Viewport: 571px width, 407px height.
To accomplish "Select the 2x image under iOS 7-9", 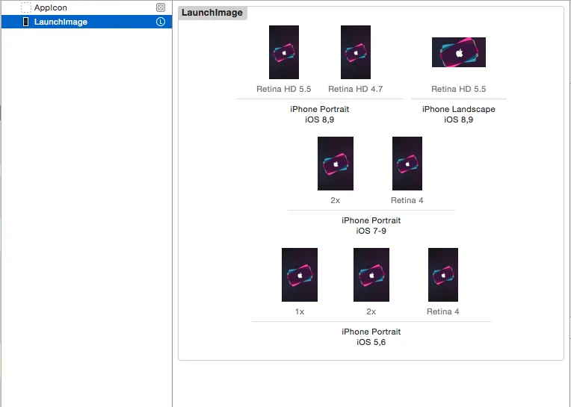I will tap(336, 164).
